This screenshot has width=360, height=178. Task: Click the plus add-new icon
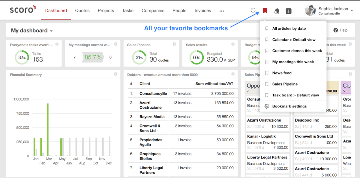289,11
